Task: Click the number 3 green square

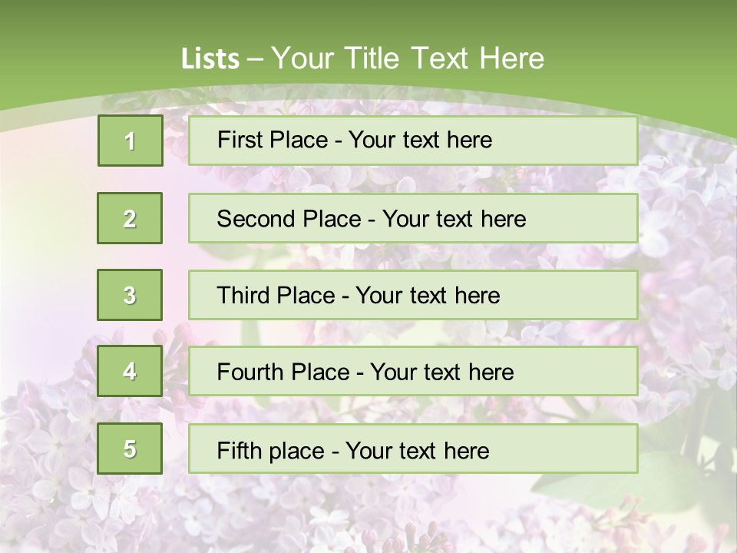Action: pyautogui.click(x=130, y=295)
